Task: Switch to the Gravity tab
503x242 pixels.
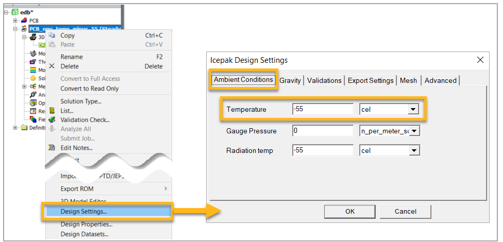Action: (x=290, y=80)
